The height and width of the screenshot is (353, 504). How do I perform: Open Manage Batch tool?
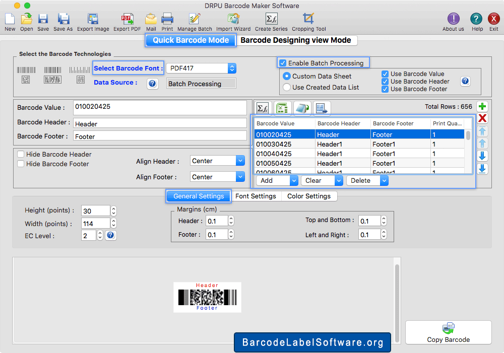point(195,19)
